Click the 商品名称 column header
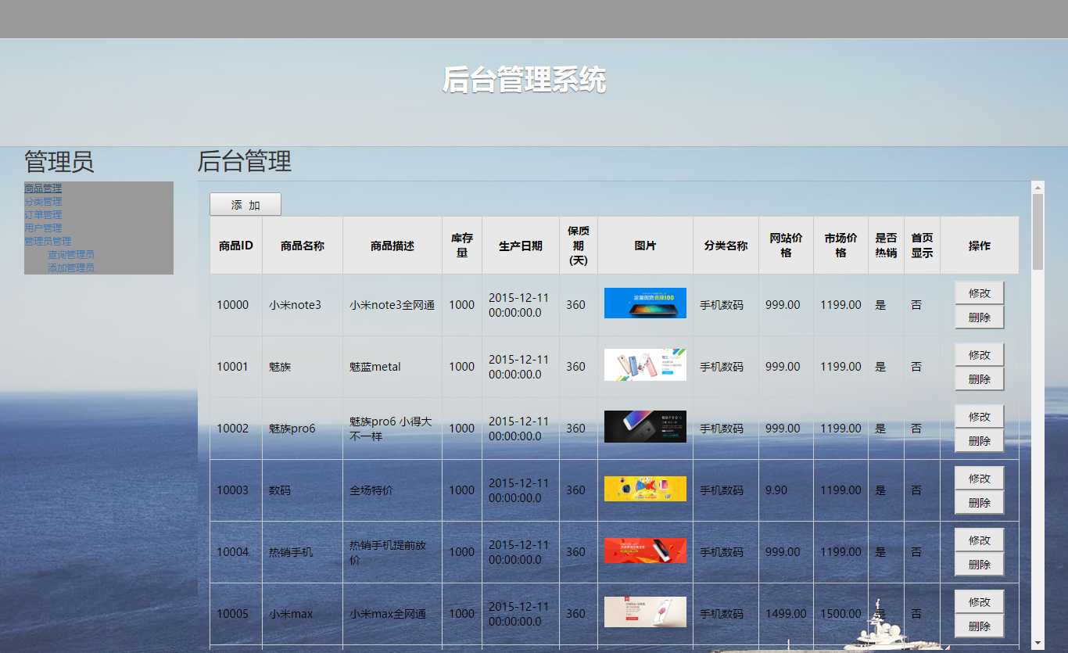The width and height of the screenshot is (1068, 653). tap(302, 245)
